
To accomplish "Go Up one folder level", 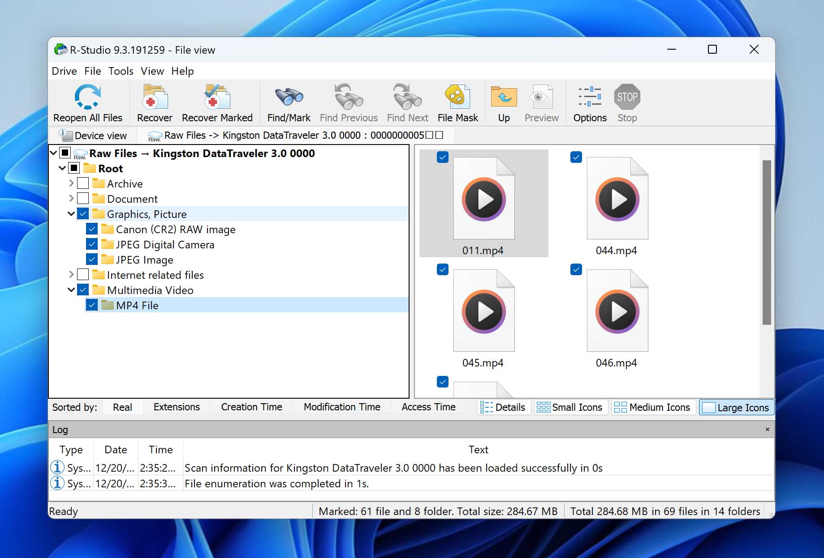I will point(504,98).
